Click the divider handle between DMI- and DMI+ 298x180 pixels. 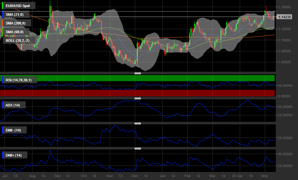[138, 148]
